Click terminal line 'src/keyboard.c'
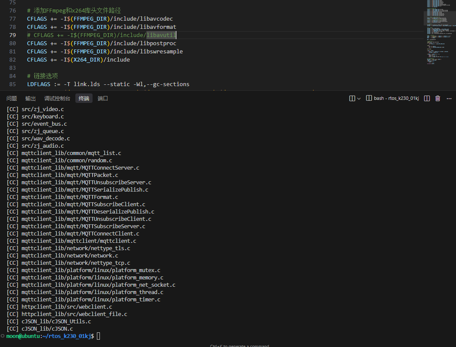This screenshot has width=456, height=347. pyautogui.click(x=35, y=116)
